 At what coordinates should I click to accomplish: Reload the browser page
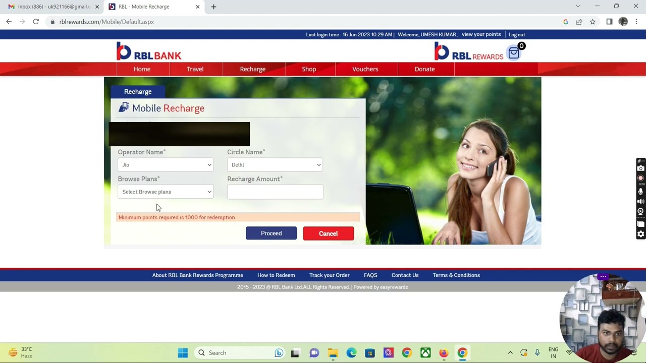point(36,22)
